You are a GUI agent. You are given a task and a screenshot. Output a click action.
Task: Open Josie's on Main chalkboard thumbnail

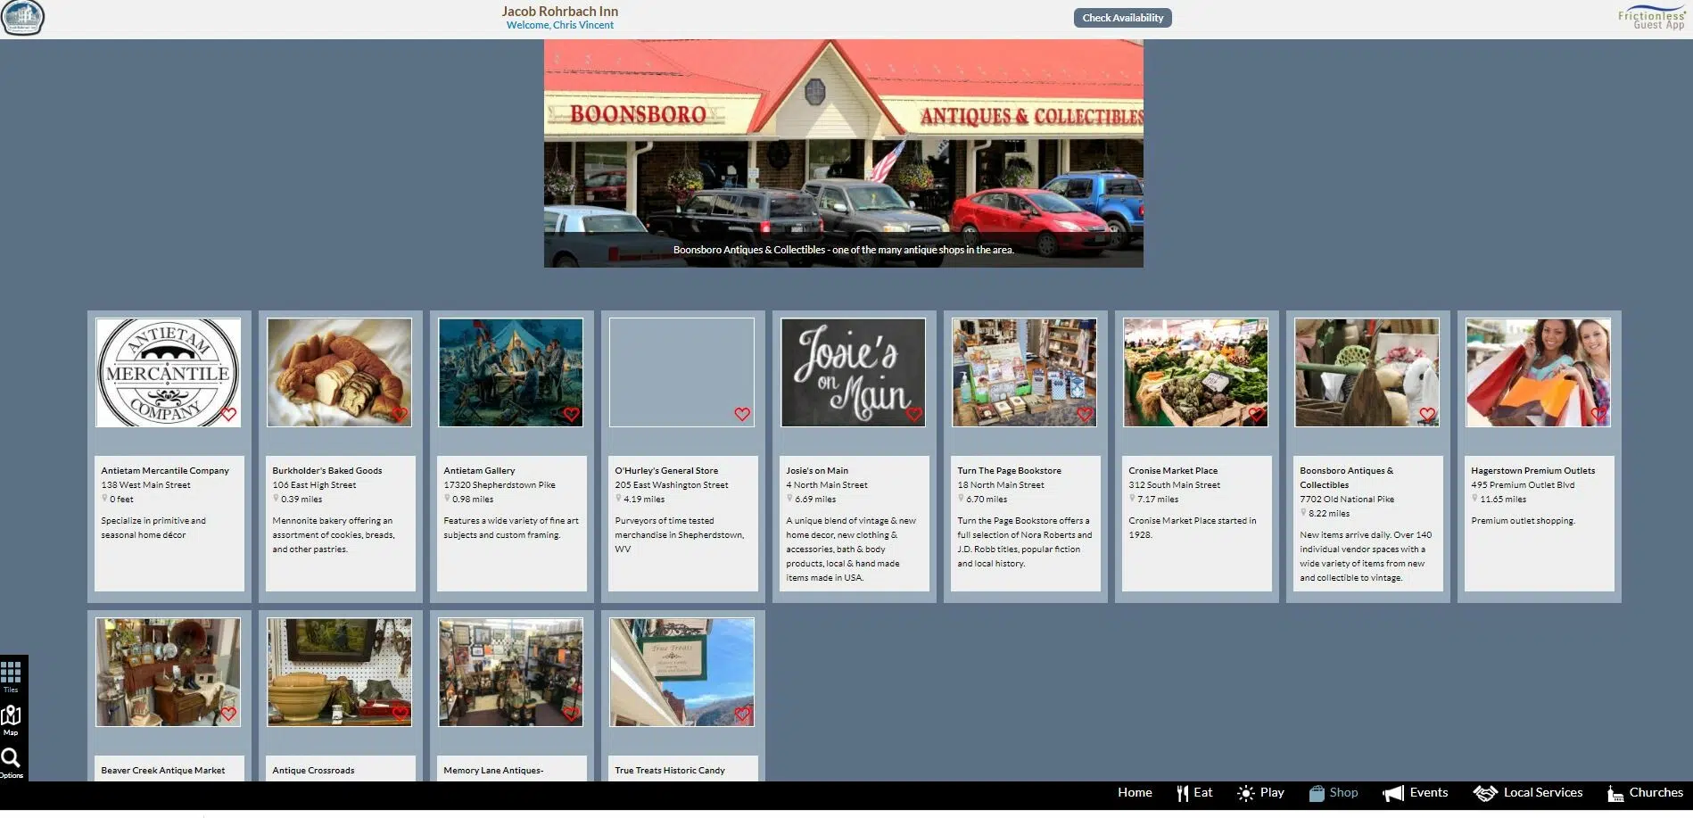coord(853,372)
